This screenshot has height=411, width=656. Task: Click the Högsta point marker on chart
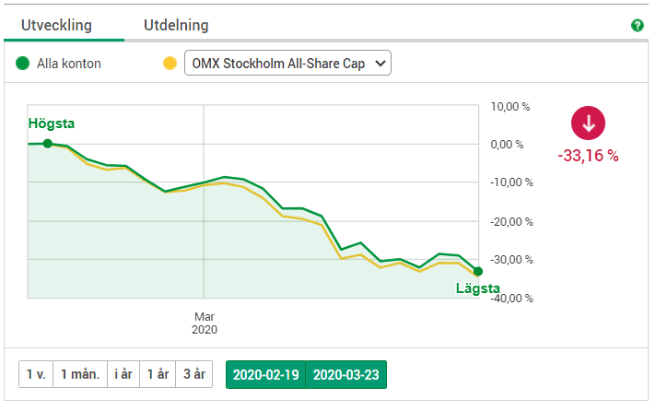[47, 143]
